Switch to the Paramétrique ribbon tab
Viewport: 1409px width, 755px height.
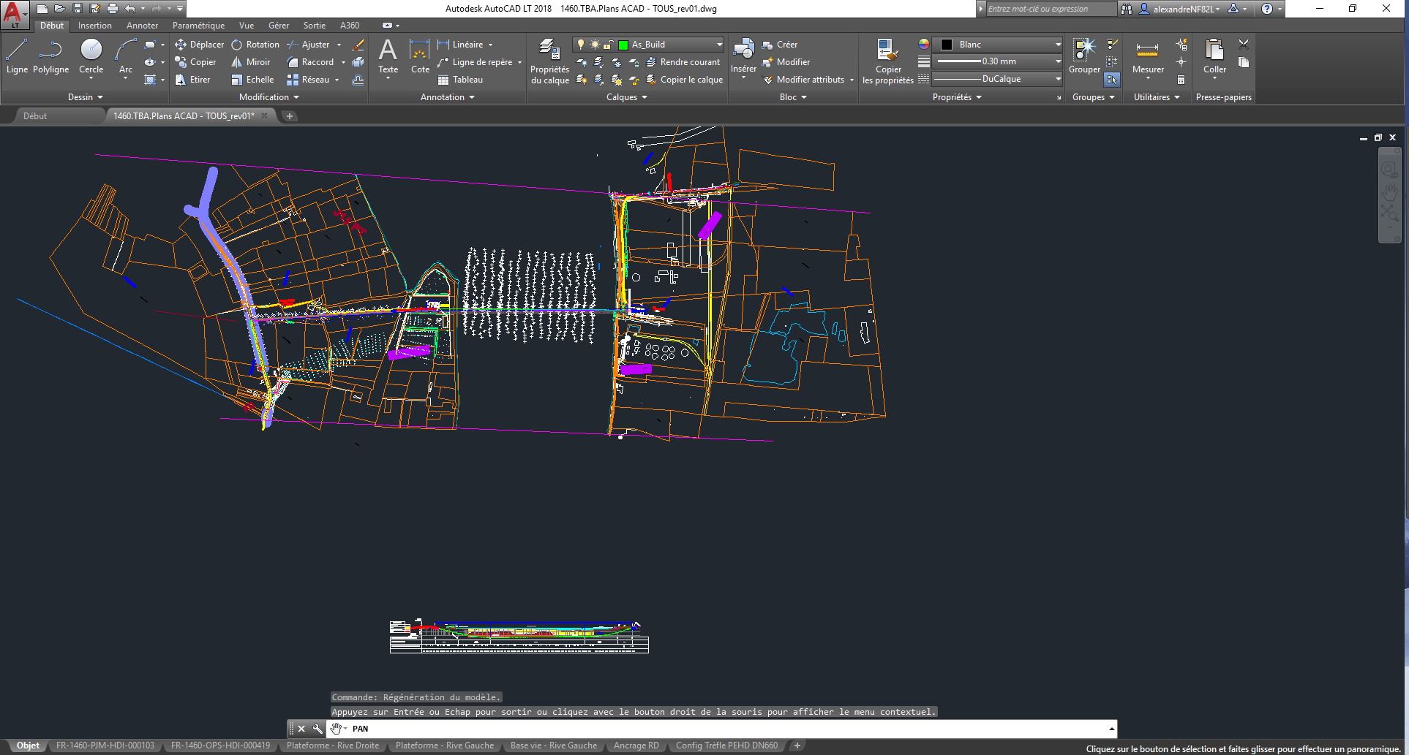pos(198,26)
